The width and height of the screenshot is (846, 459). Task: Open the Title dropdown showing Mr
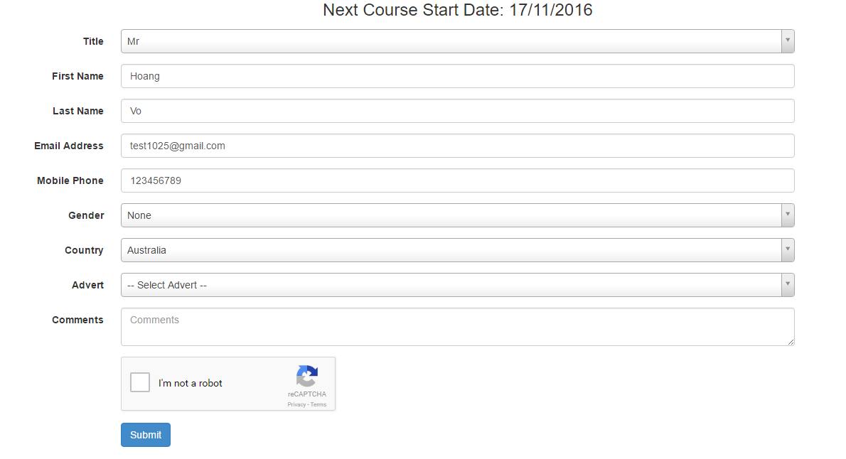point(451,41)
